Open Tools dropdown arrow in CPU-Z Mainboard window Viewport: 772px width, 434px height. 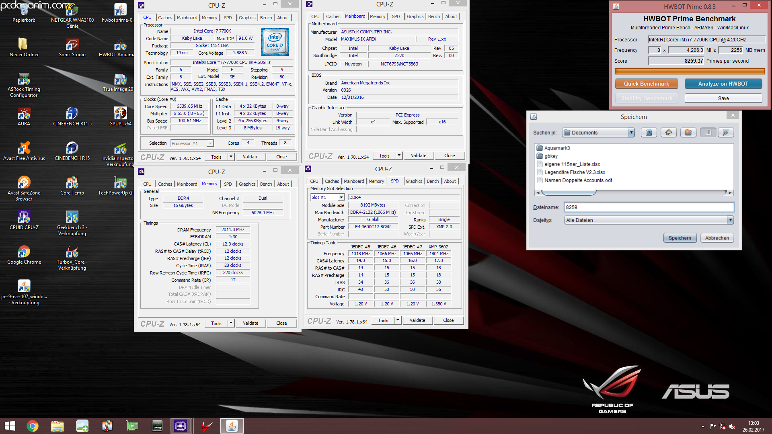coord(399,156)
